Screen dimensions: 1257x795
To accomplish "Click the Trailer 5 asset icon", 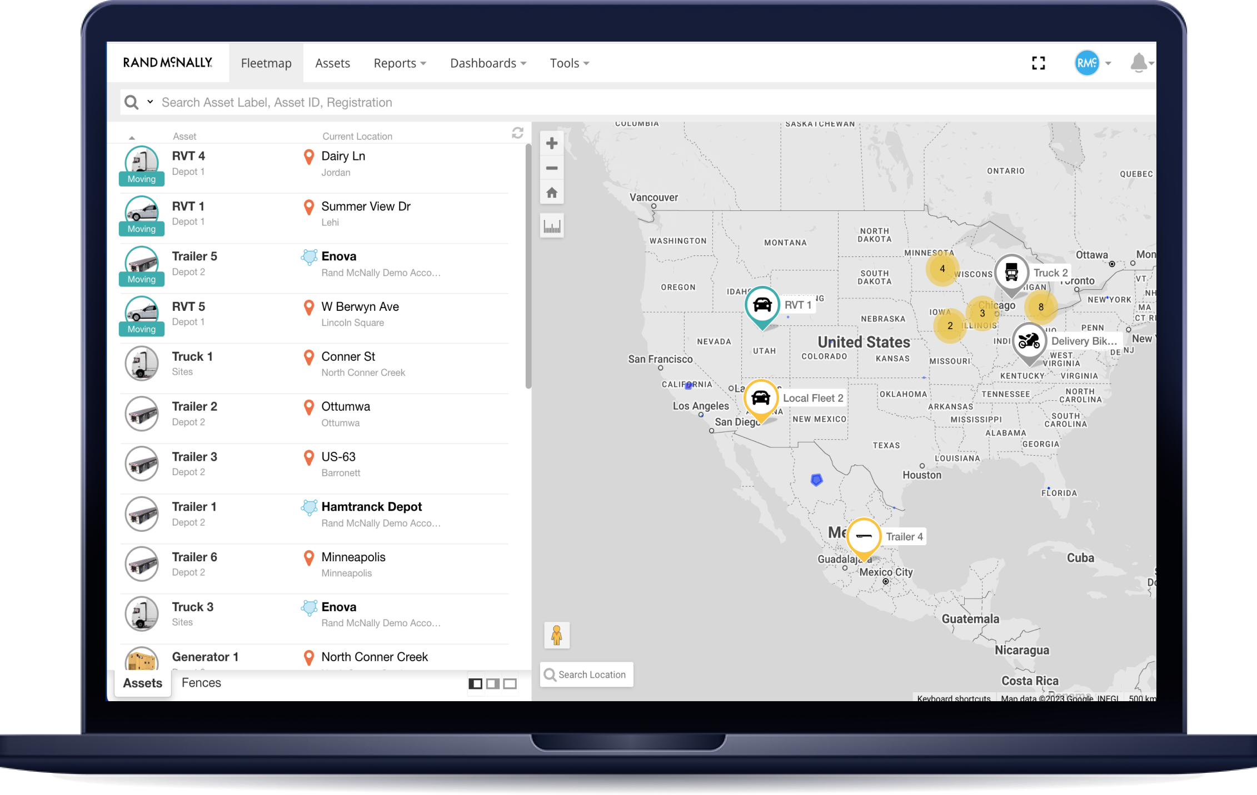I will click(x=141, y=263).
